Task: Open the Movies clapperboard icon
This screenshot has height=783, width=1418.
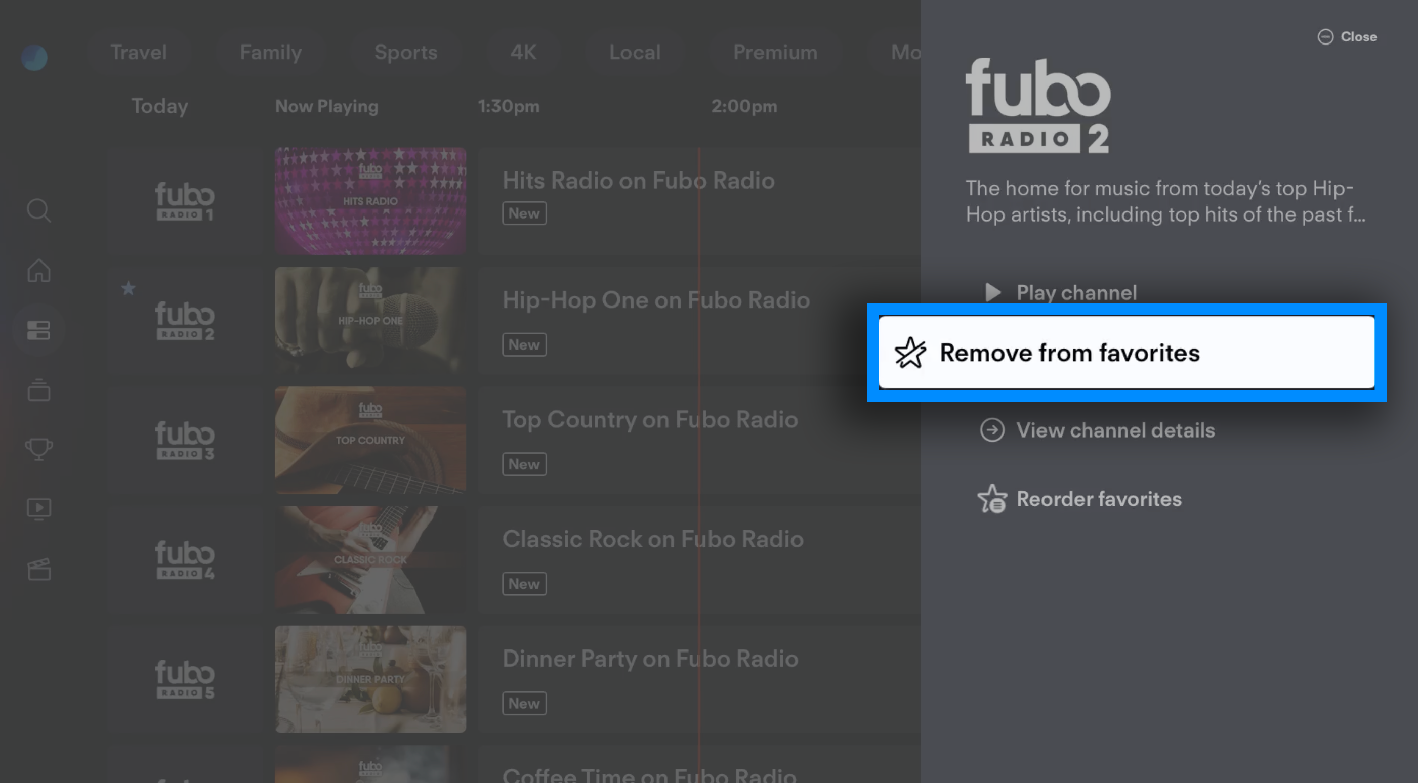Action: (x=39, y=569)
